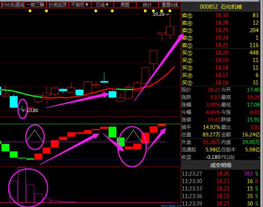This screenshot has width=263, height=207.
Task: Click the 10.80 low price marker
Action: click(30, 110)
